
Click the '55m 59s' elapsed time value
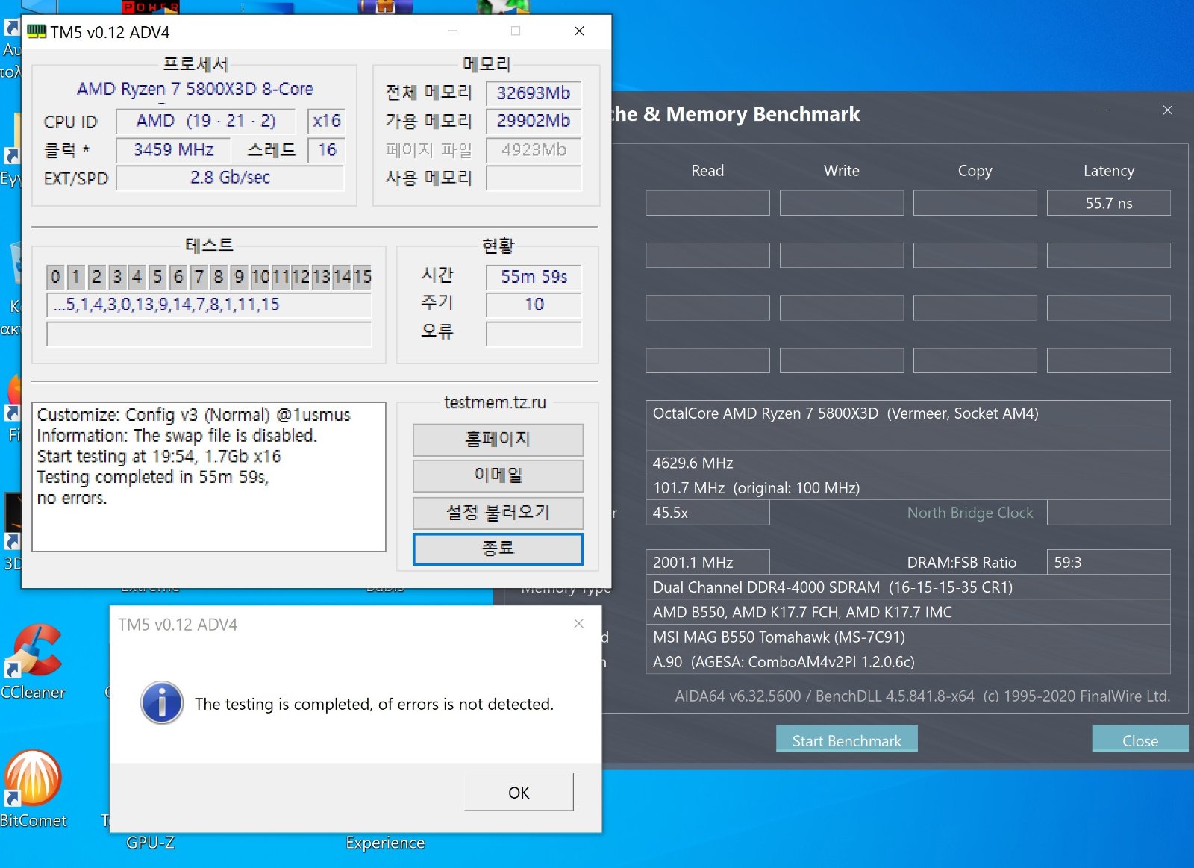[534, 277]
